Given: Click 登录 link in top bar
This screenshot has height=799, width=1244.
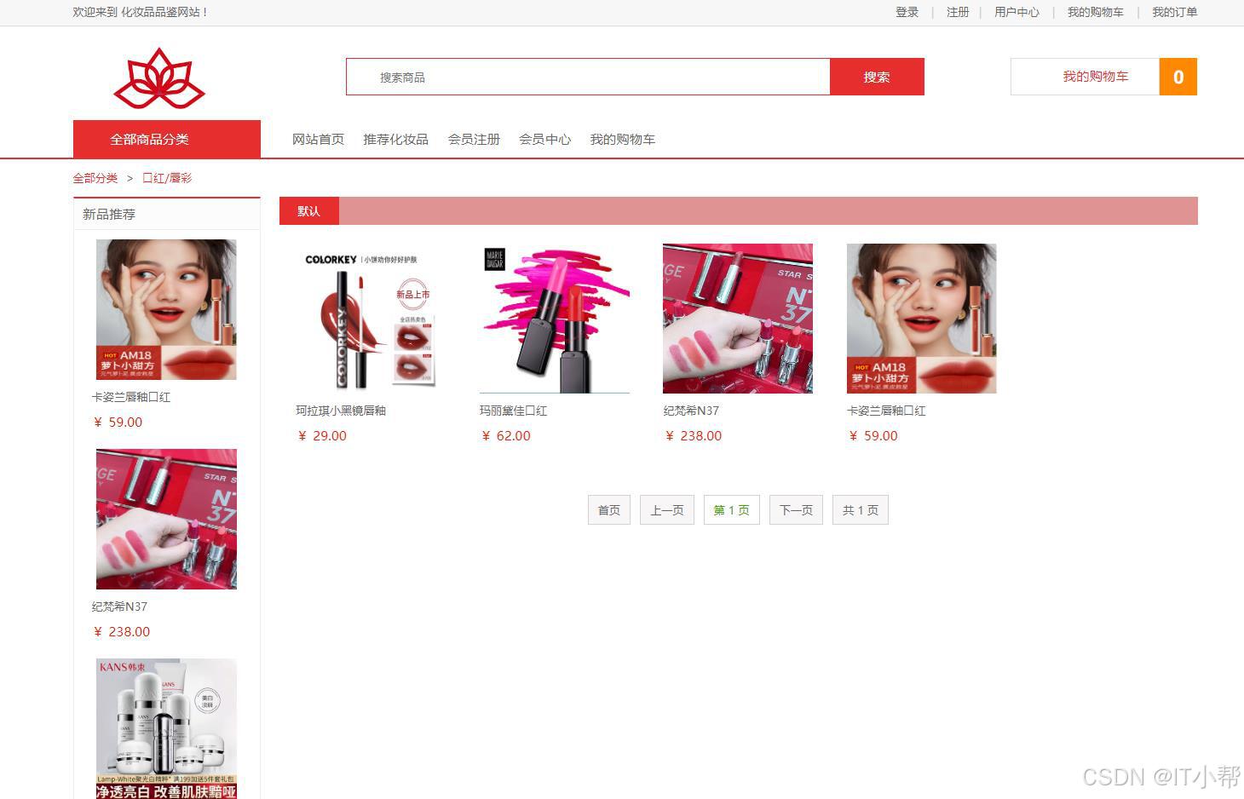Looking at the screenshot, I should coord(907,12).
